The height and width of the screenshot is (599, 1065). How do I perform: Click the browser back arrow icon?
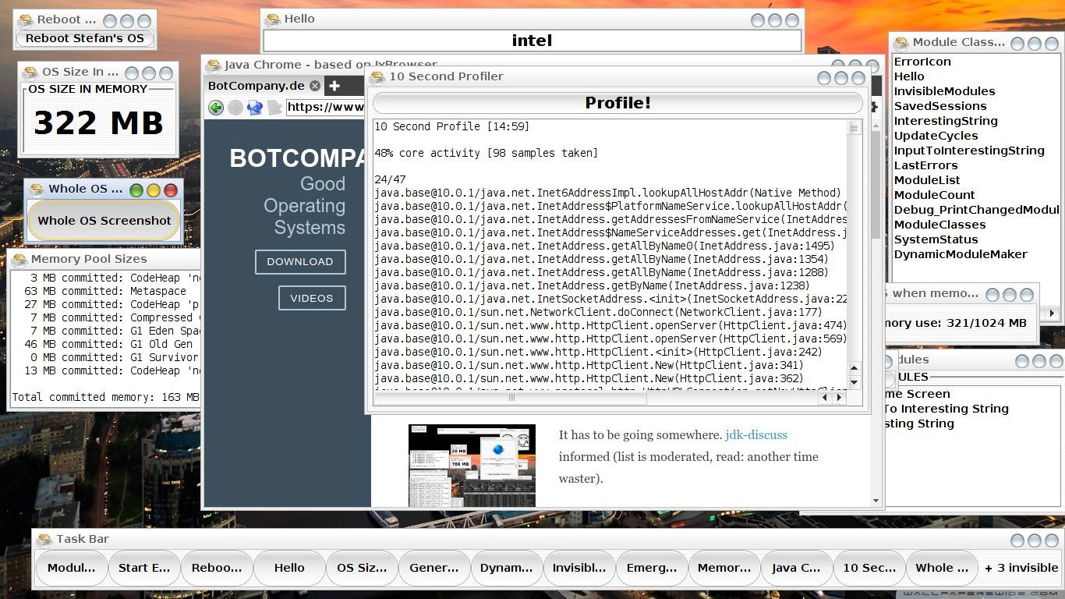[x=216, y=108]
